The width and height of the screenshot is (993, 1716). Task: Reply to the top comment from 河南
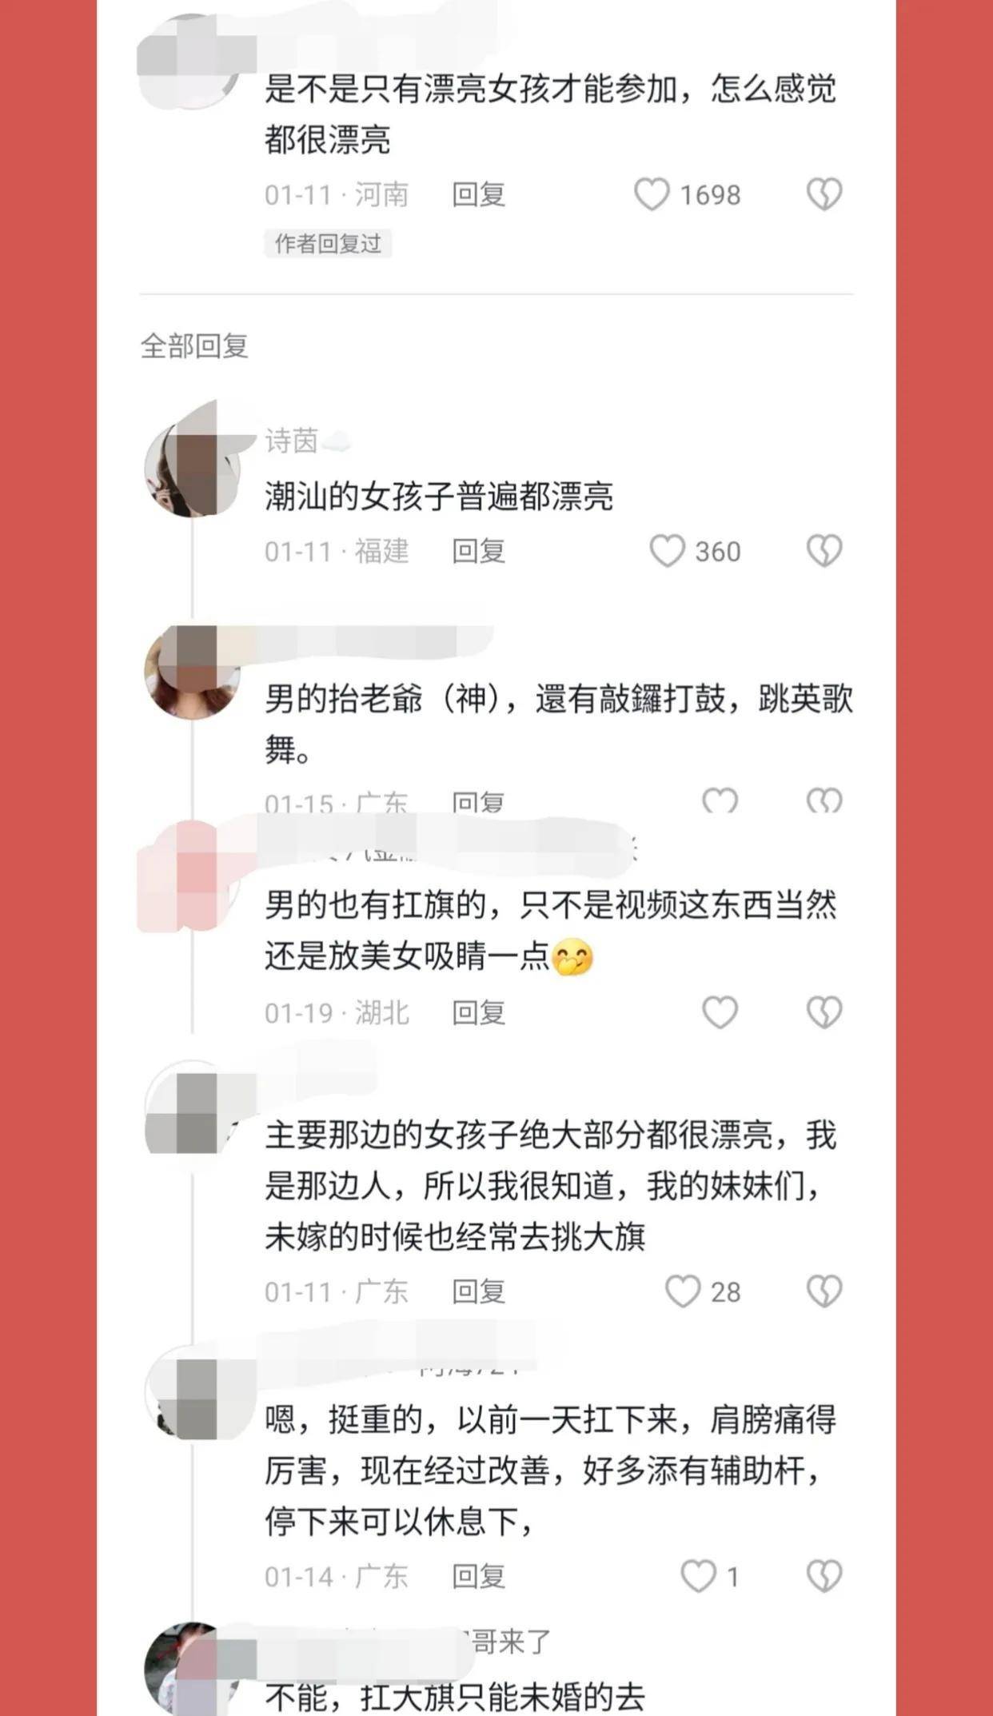point(478,194)
